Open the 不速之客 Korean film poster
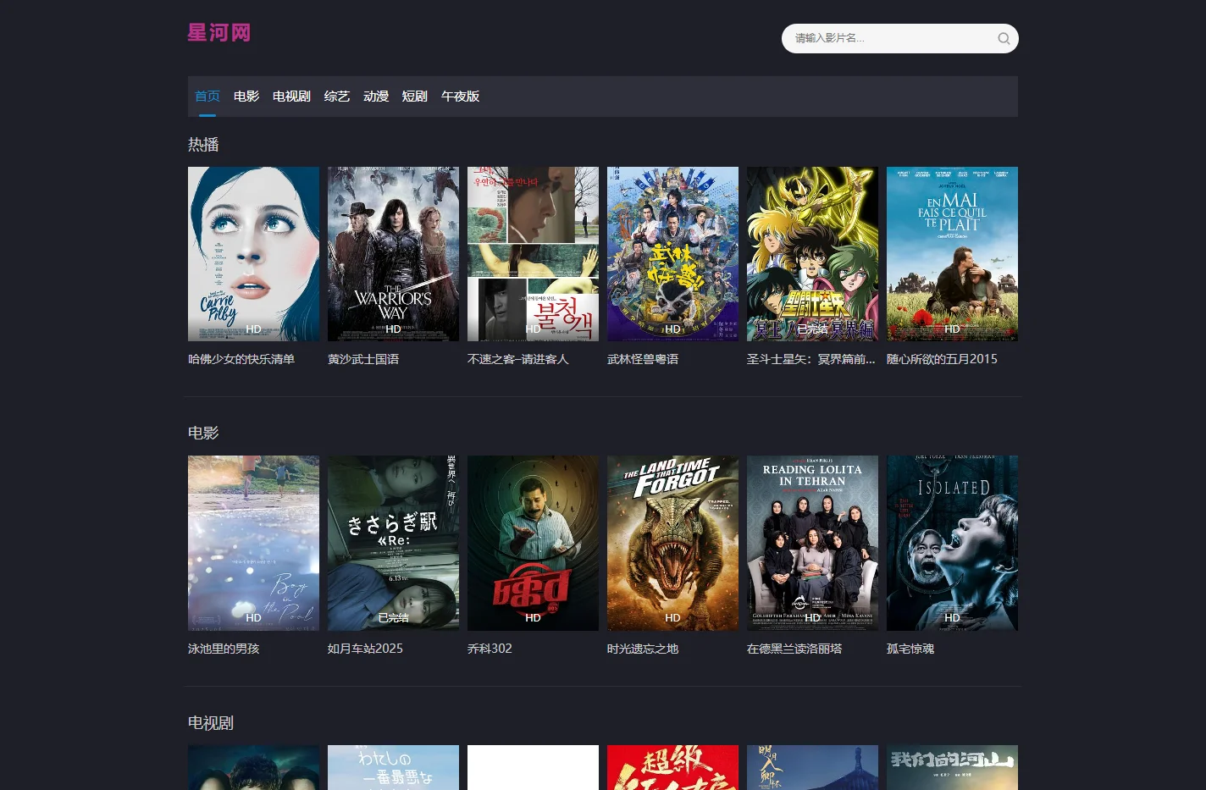 [x=533, y=254]
